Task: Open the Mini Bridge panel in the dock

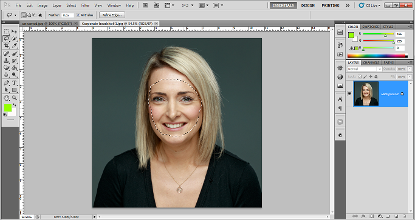Action: [340, 32]
